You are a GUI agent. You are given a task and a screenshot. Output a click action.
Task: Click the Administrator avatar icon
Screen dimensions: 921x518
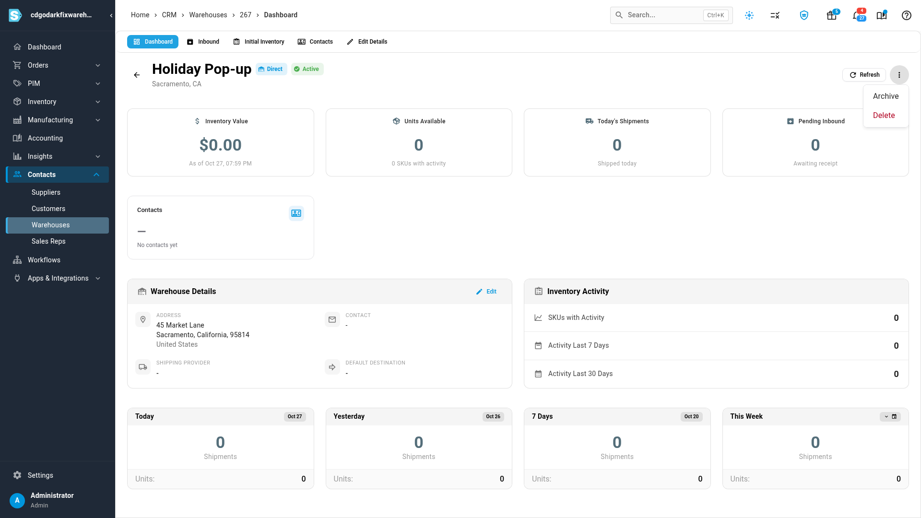tap(17, 500)
